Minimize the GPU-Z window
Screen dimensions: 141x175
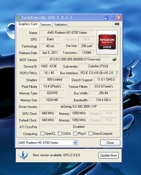(106, 18)
